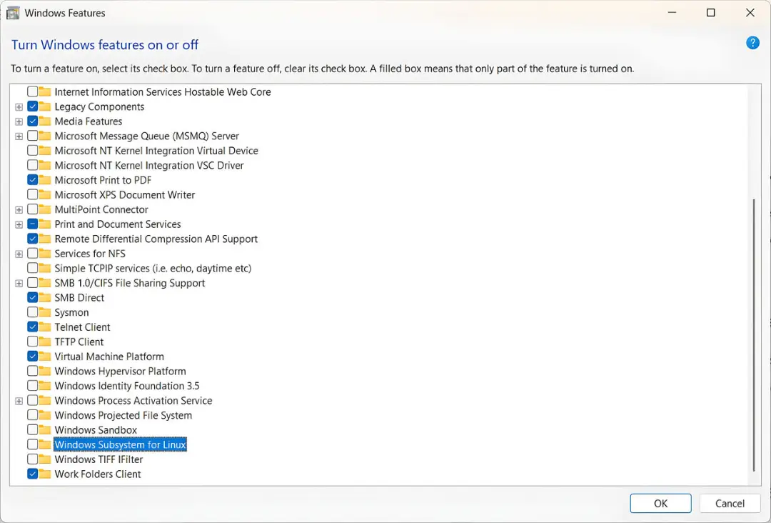Select the Windows Projected File System row
This screenshot has width=771, height=523.
click(123, 415)
